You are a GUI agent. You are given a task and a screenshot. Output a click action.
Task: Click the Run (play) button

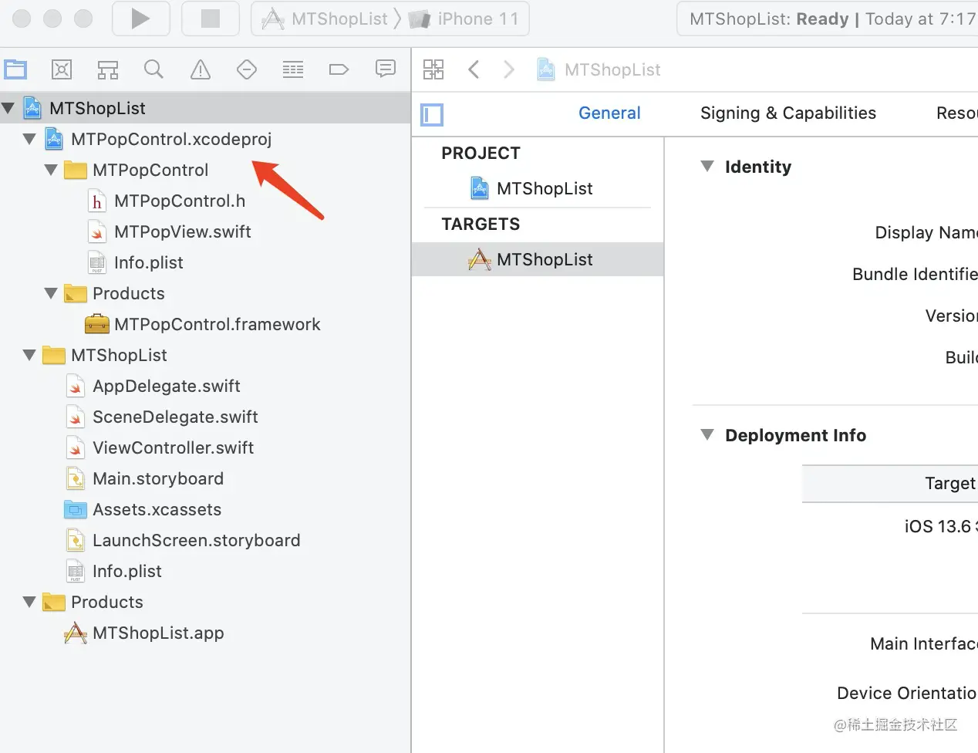pyautogui.click(x=140, y=19)
